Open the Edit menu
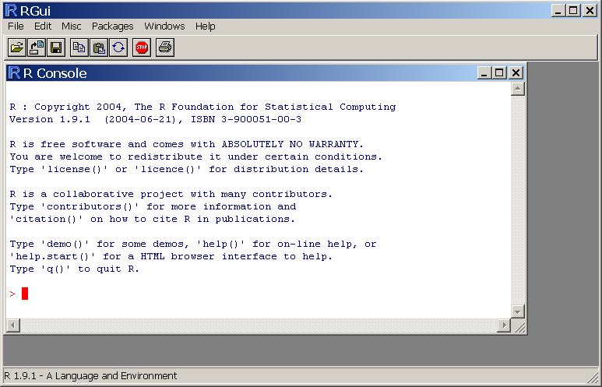Viewport: 602px width, 387px height. coord(43,26)
